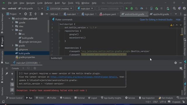
Task: Open the Build menu
Action: tap(57, 3)
